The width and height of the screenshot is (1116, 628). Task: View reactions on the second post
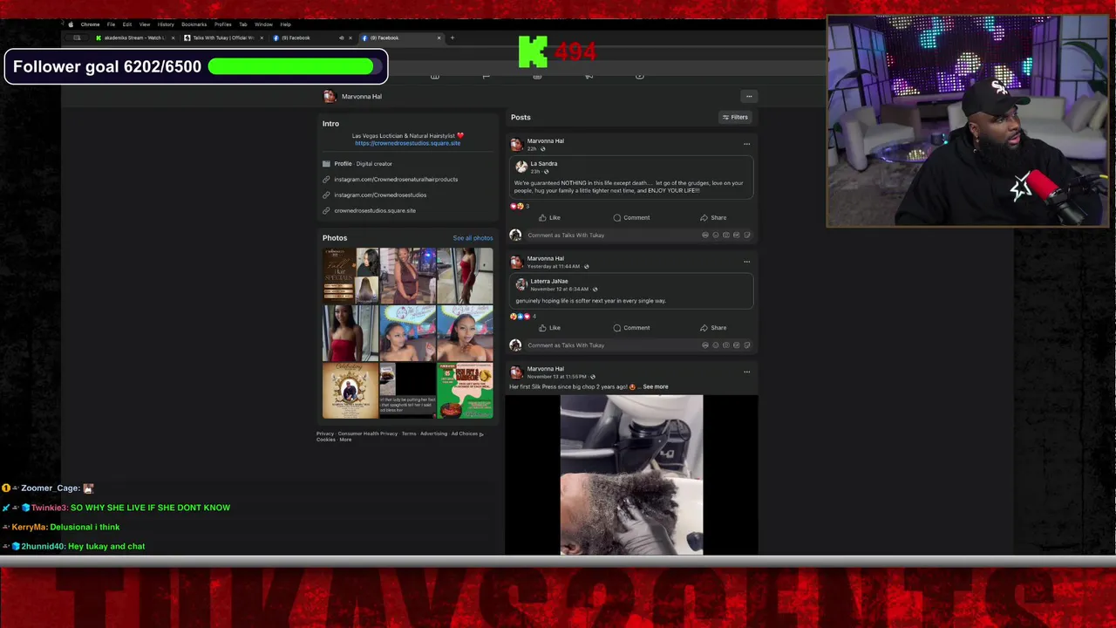click(x=523, y=316)
